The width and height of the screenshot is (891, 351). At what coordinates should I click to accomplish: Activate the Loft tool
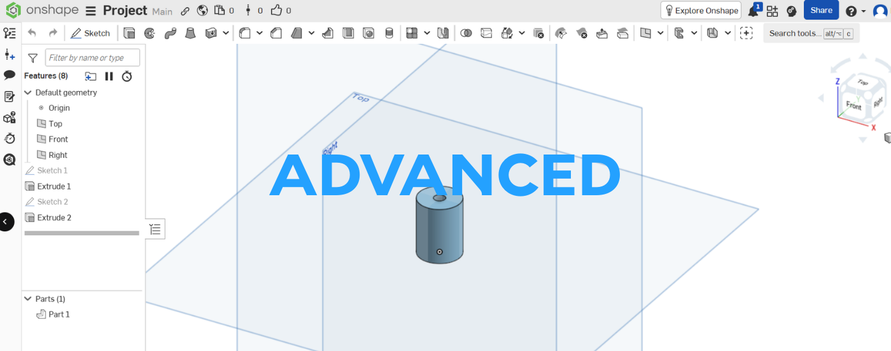190,33
